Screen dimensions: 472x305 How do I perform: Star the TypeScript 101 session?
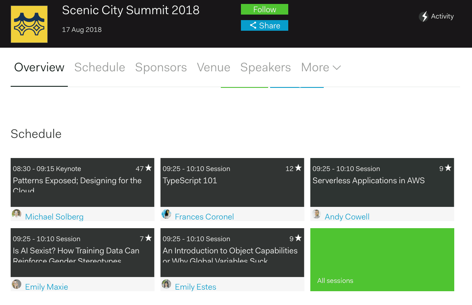click(298, 168)
